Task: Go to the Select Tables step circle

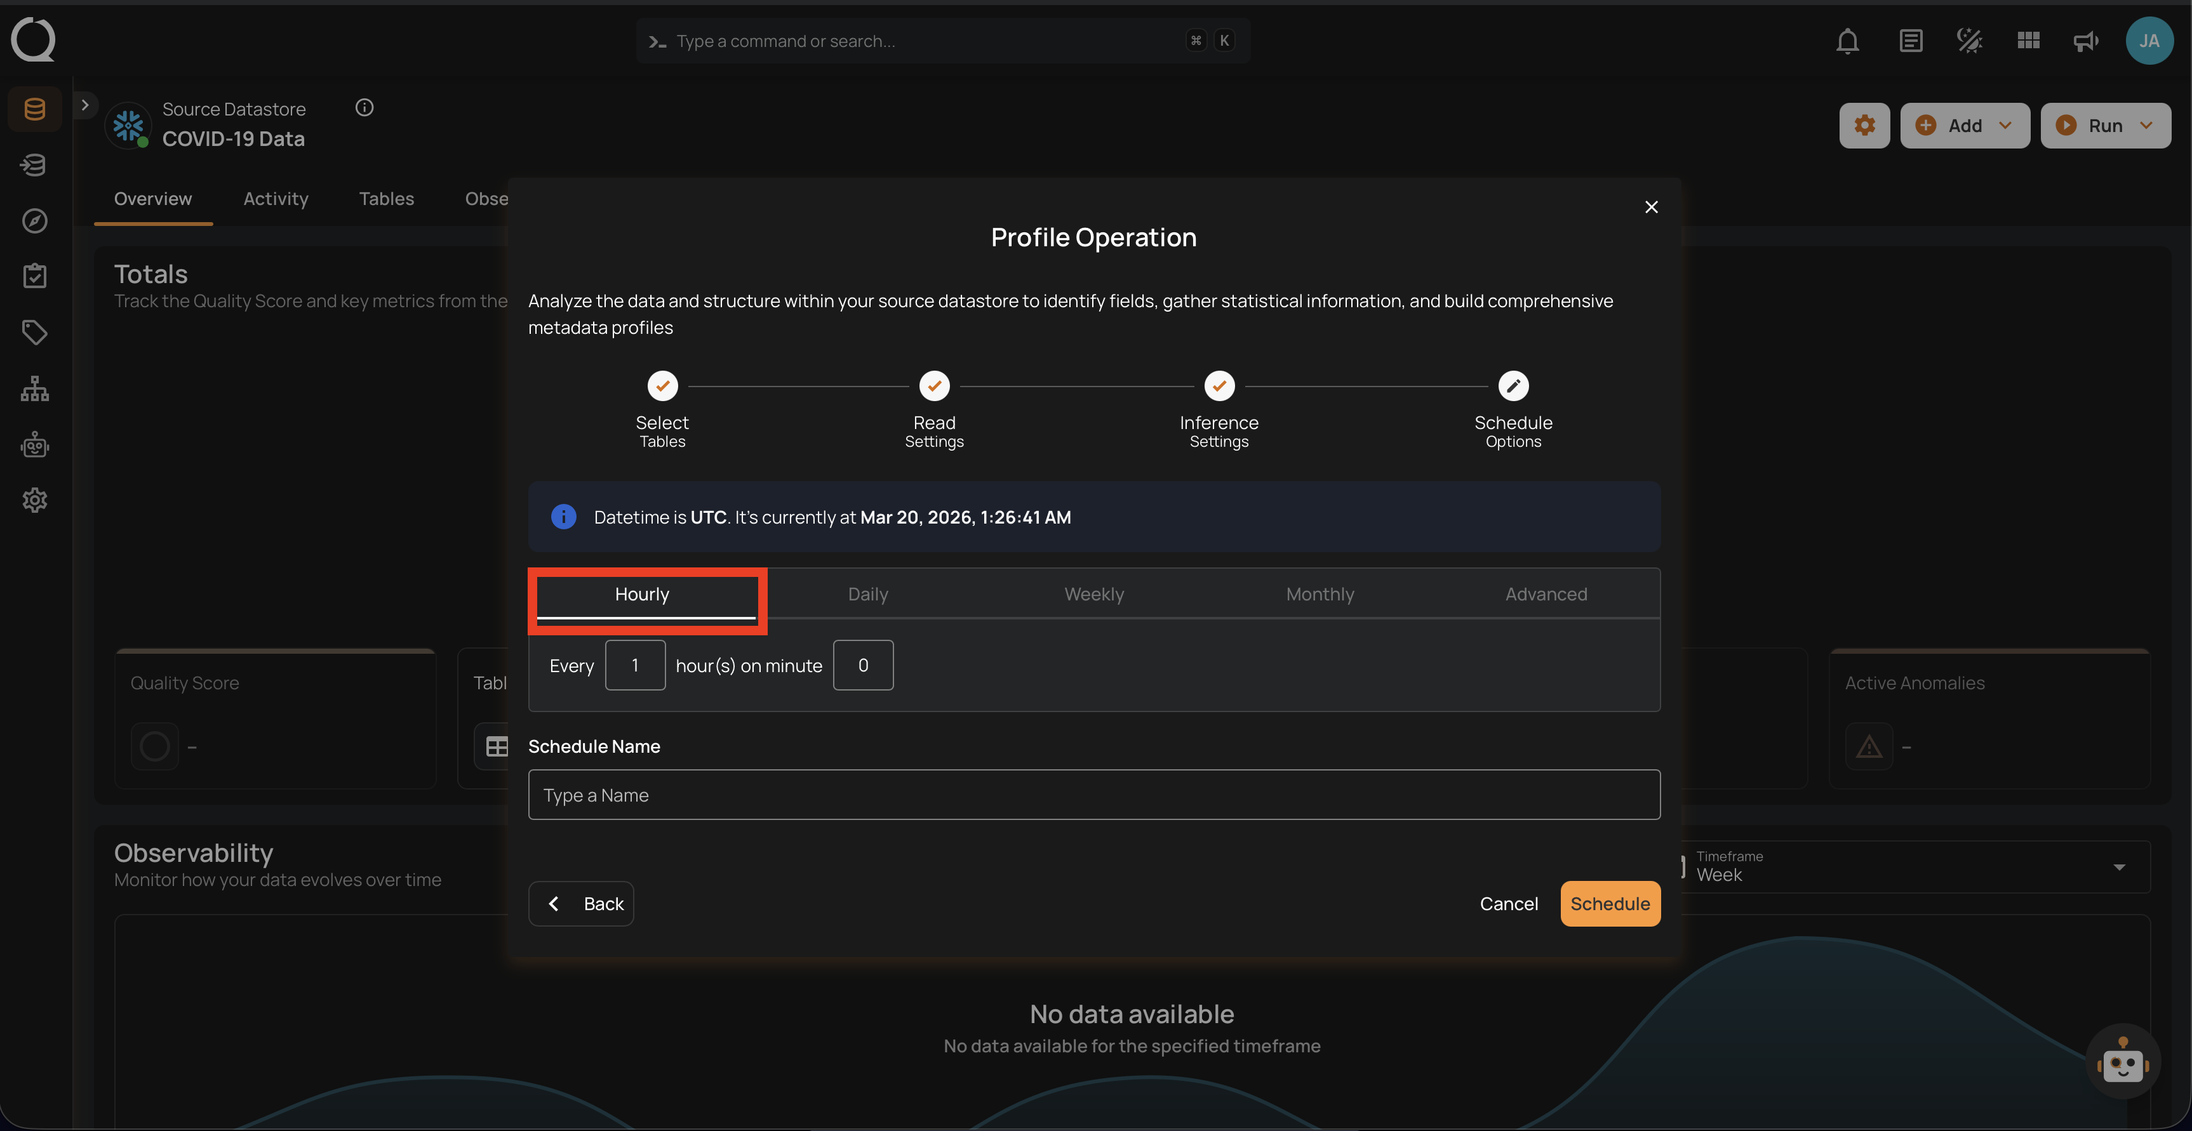Action: tap(662, 386)
